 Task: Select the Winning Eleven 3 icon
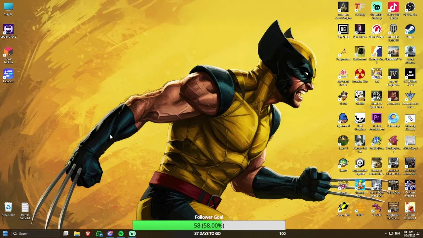coord(410,122)
